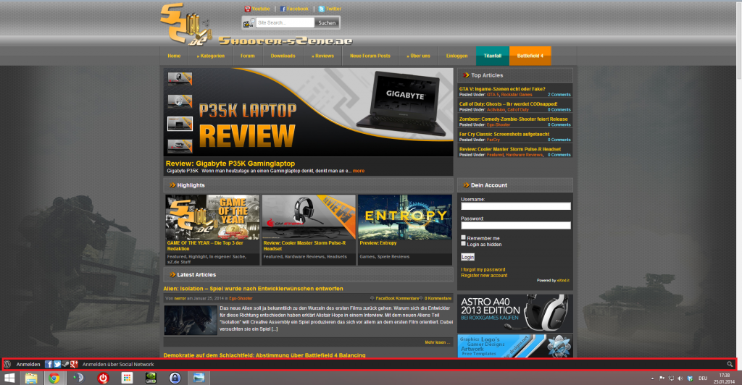Open Call of Duty: Ghosts top article
Image resolution: width=742 pixels, height=385 pixels.
(x=508, y=104)
